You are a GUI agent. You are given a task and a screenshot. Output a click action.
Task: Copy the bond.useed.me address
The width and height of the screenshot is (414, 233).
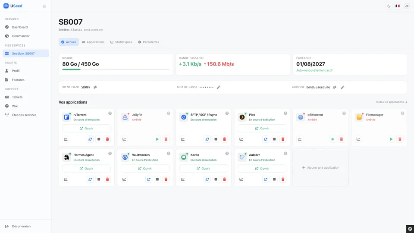[x=335, y=87]
